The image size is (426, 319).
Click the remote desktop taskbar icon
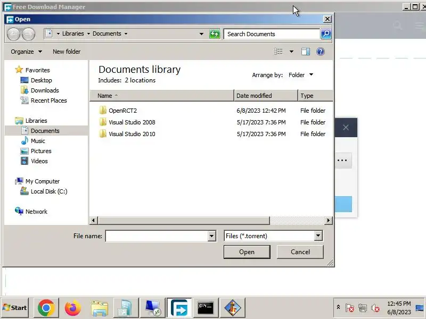[x=153, y=308]
